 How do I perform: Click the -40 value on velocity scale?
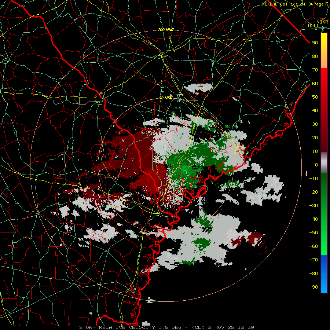[313, 219]
